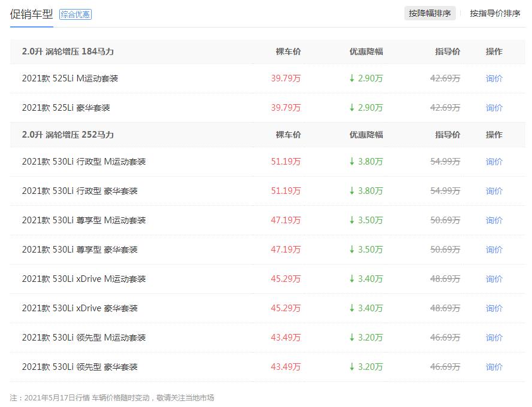The height and width of the screenshot is (407, 532).
Task: Click 优惠降幅 header in the 184马力 section
Action: [x=367, y=51]
